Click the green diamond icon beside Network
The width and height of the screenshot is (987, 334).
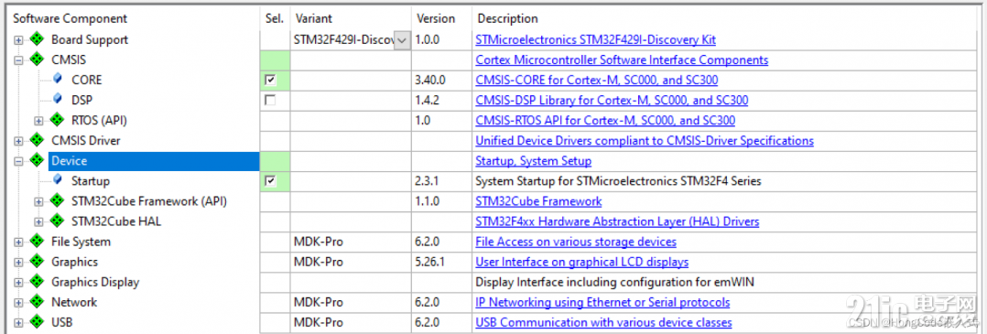[x=38, y=302]
